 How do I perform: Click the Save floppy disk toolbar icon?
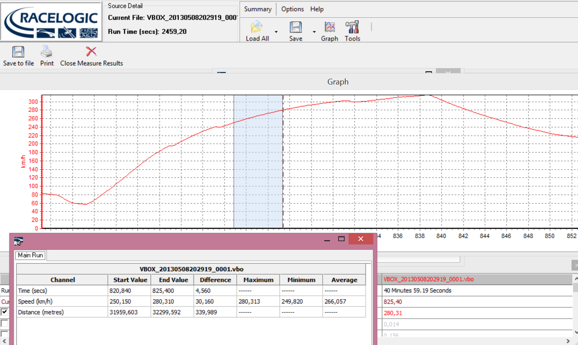point(296,27)
